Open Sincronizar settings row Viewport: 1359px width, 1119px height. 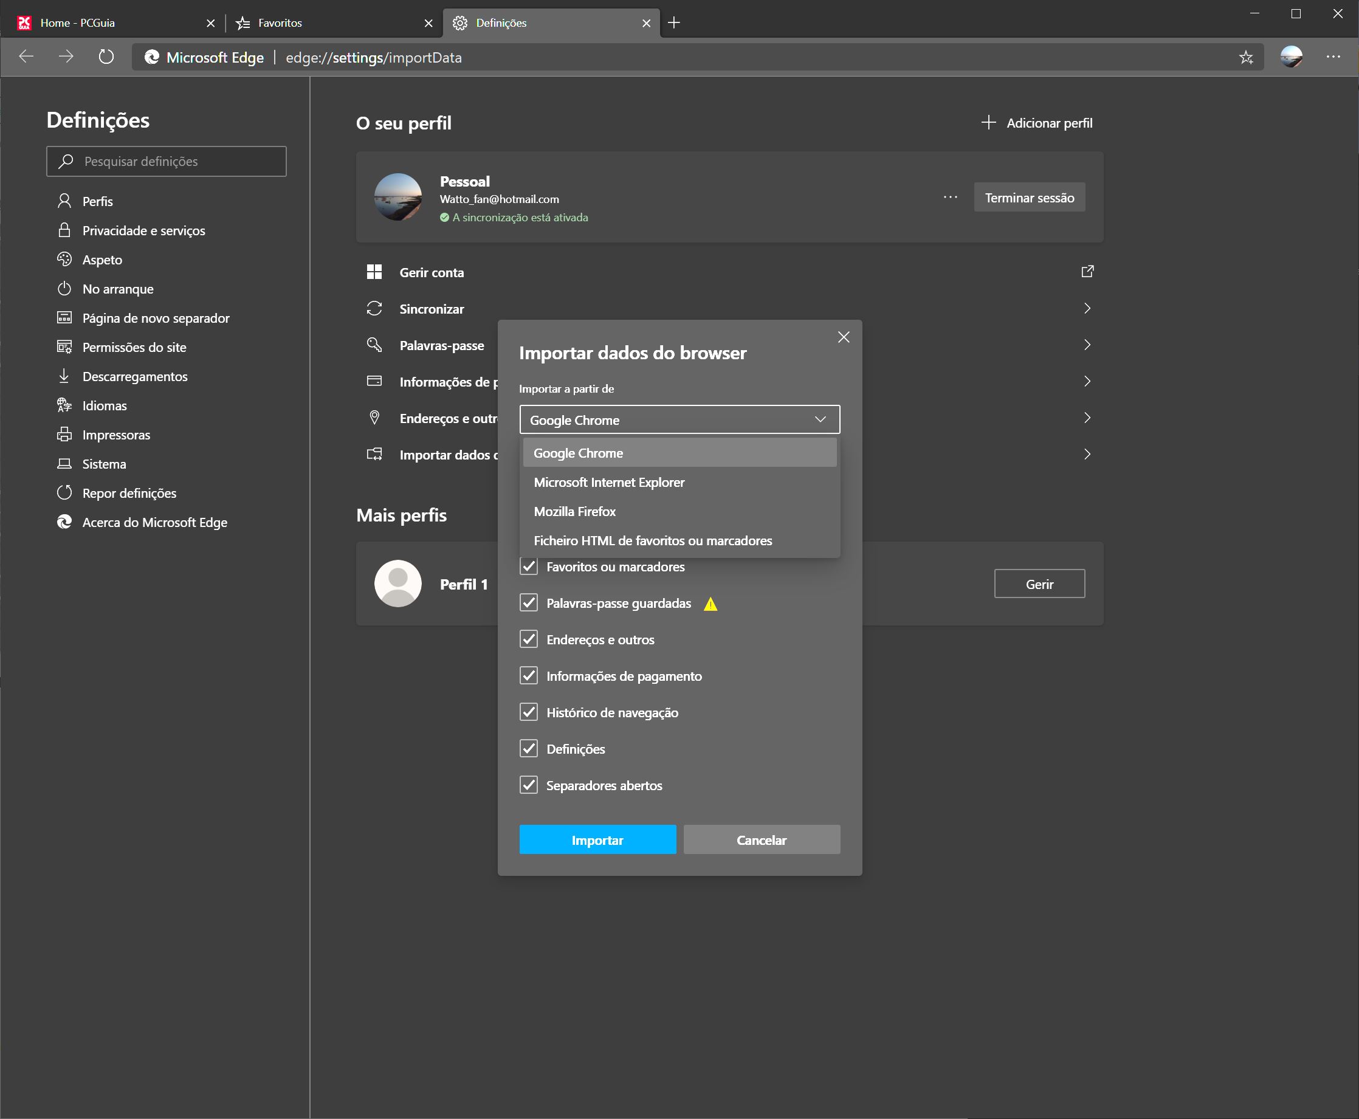(729, 308)
